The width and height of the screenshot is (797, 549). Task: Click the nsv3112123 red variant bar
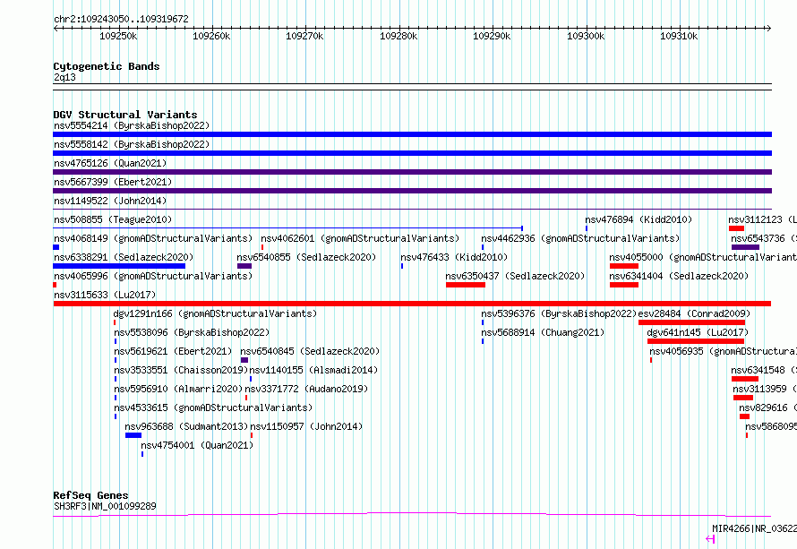[x=736, y=228]
